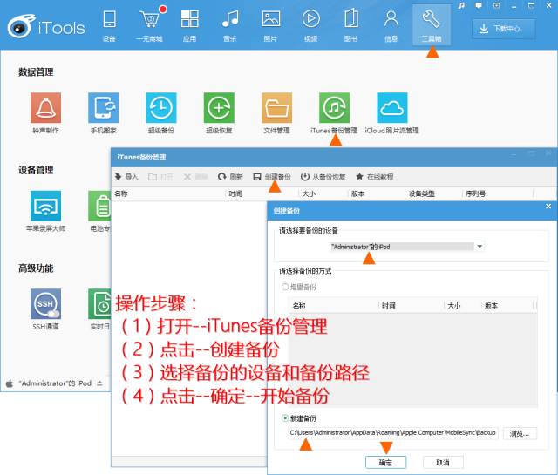Click 版本 column in incremental backup table
This screenshot has height=475, width=558.
point(507,306)
